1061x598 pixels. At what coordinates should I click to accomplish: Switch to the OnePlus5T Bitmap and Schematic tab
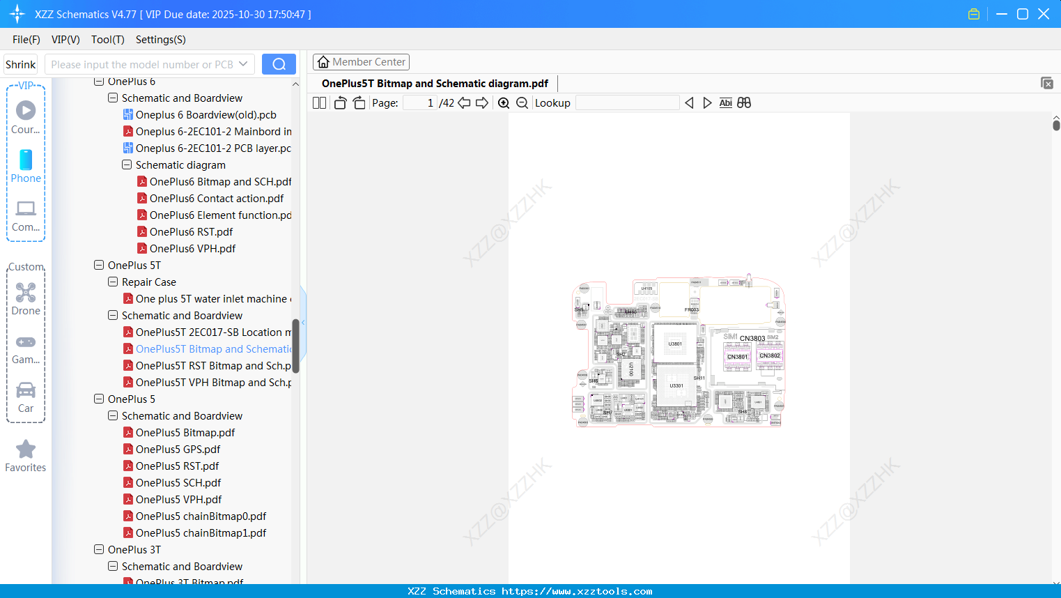[x=435, y=83]
